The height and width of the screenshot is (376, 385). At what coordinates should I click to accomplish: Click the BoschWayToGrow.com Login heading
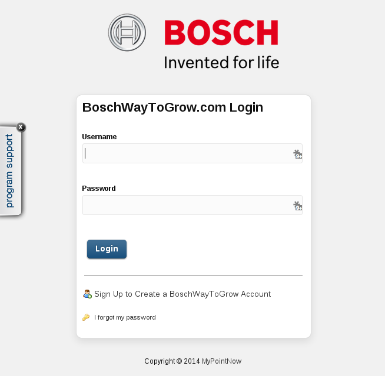(172, 108)
